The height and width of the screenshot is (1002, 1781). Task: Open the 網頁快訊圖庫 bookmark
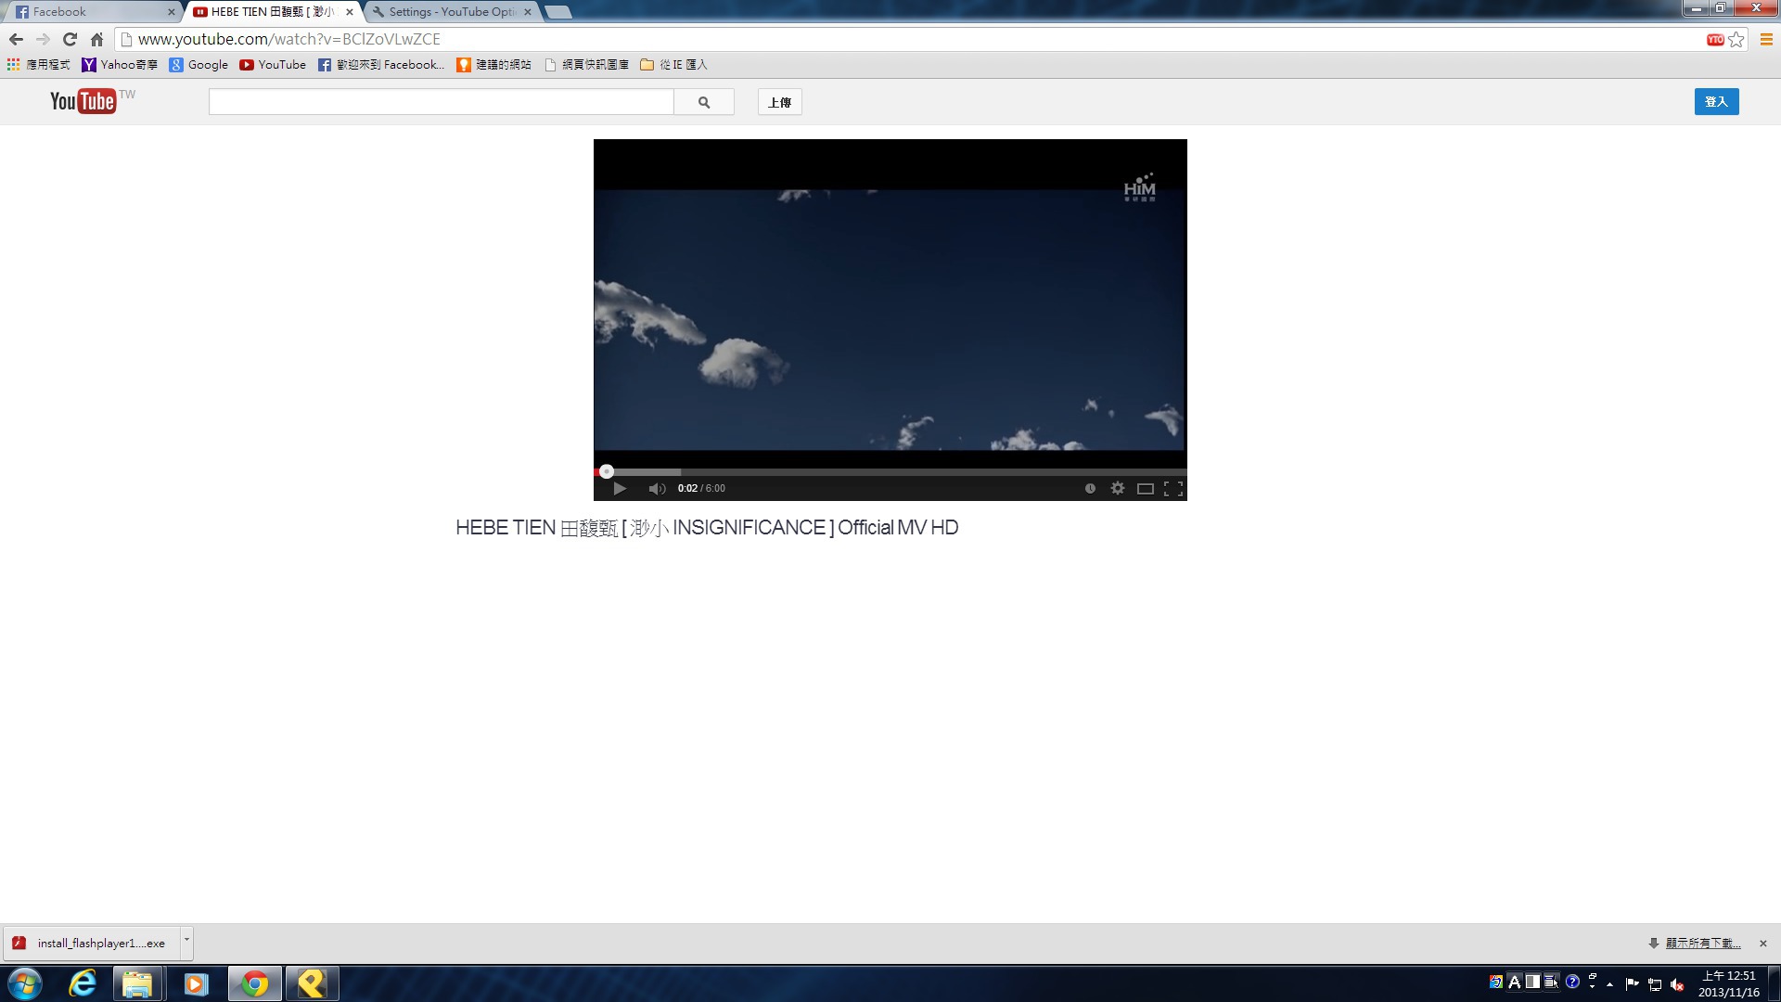pos(586,64)
